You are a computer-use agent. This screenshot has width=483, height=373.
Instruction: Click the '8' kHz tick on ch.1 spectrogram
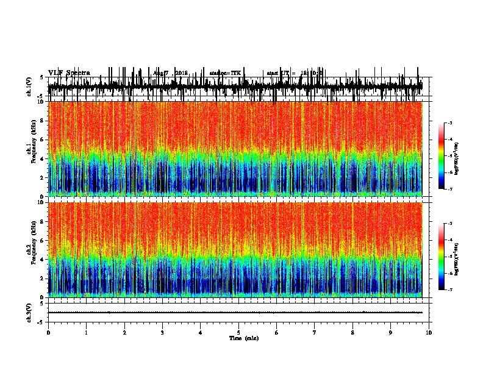click(43, 121)
